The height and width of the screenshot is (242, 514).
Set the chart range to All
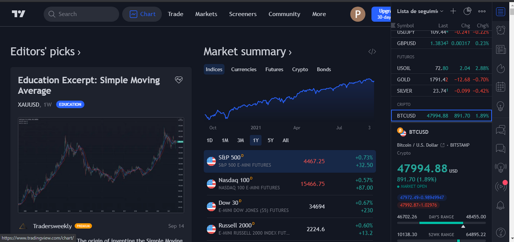tap(286, 140)
